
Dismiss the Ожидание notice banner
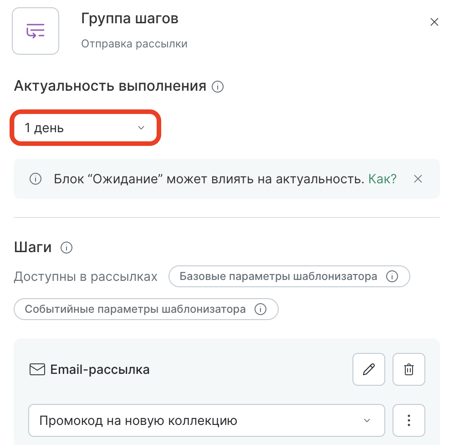pos(418,179)
